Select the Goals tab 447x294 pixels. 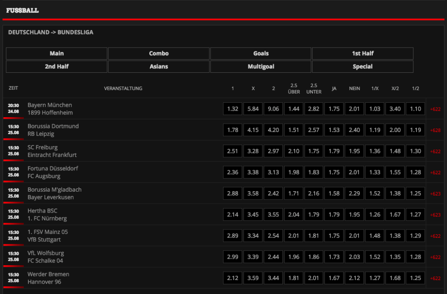click(261, 54)
